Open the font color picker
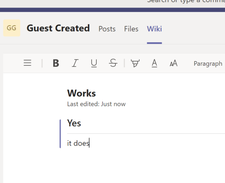 pos(155,63)
